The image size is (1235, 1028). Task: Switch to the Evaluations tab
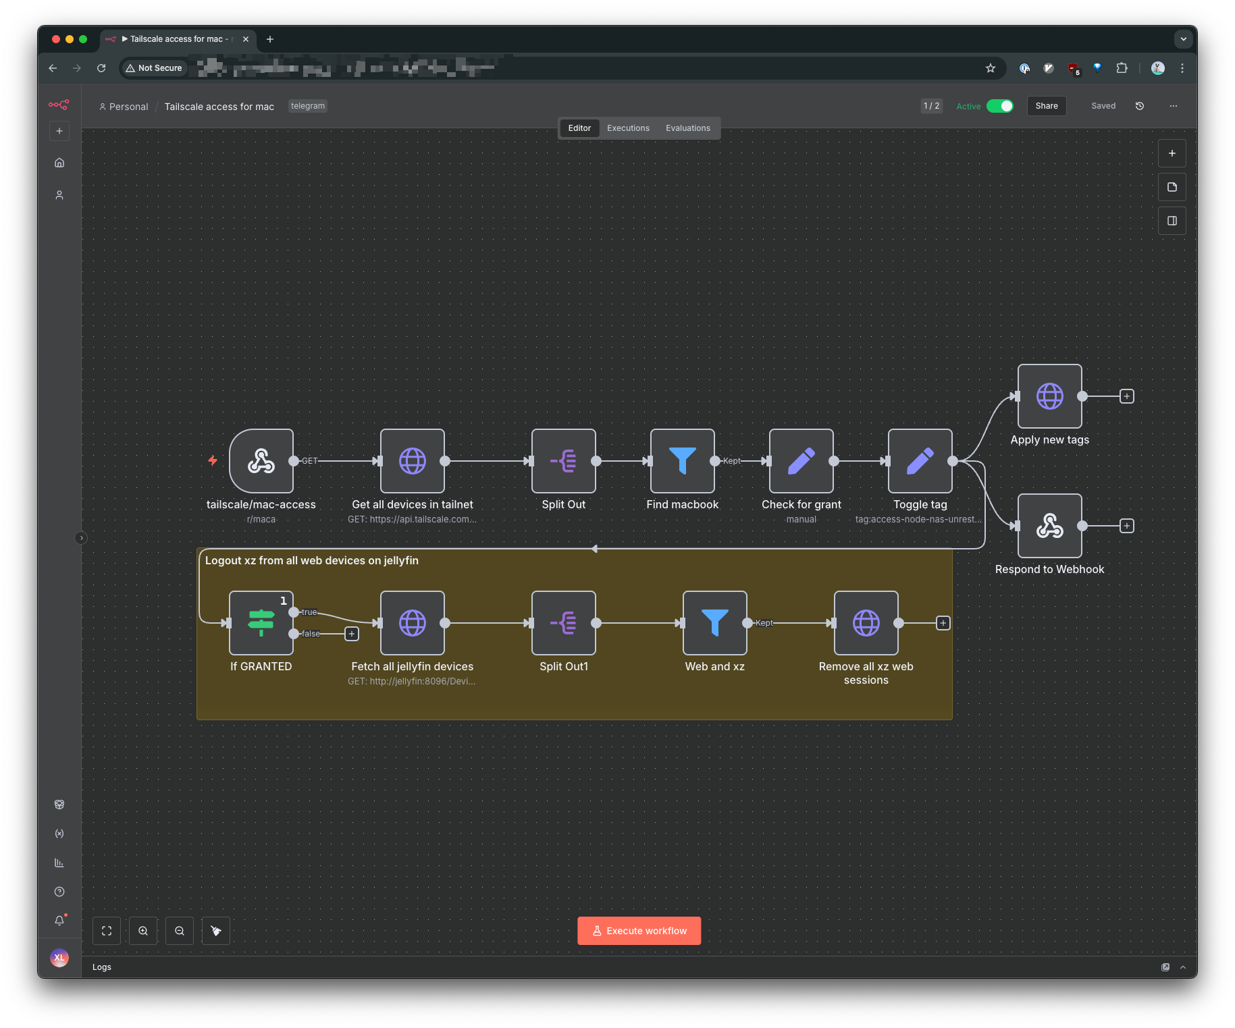pyautogui.click(x=687, y=128)
